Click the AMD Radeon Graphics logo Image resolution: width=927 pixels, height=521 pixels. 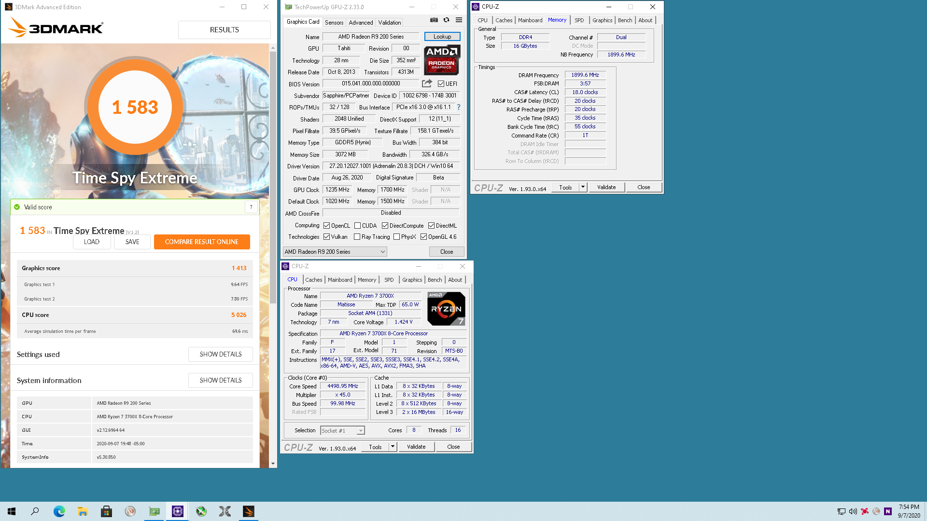click(442, 60)
